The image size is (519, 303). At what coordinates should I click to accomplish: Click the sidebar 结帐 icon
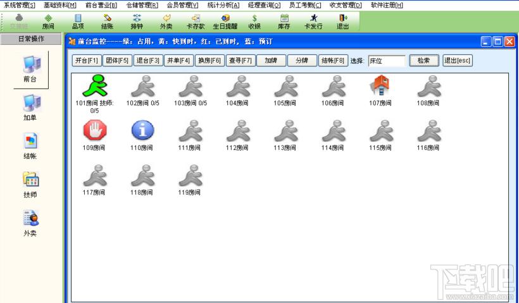tap(30, 146)
